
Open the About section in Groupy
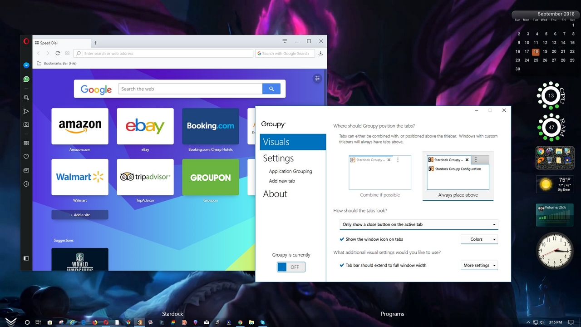pyautogui.click(x=275, y=194)
